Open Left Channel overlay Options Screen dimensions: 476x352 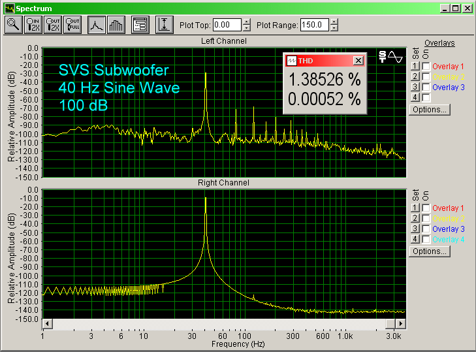click(429, 110)
